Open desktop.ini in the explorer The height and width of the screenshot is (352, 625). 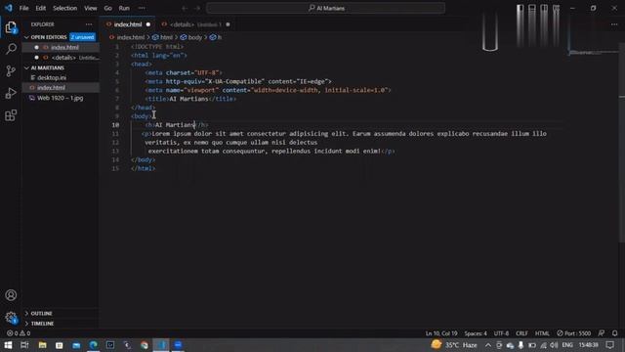[52, 78]
